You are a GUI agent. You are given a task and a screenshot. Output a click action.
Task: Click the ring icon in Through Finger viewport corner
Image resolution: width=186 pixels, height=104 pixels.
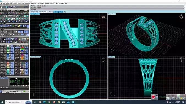(x=103, y=59)
